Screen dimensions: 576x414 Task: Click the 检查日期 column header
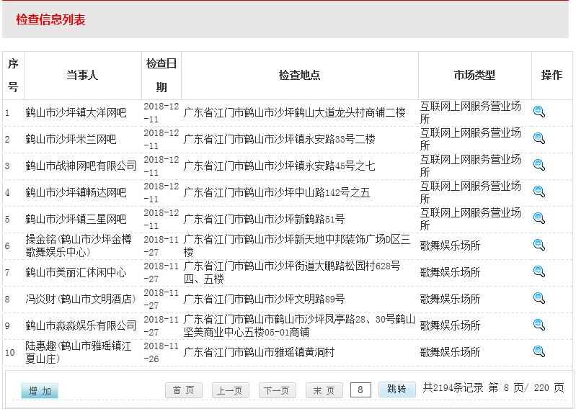161,75
